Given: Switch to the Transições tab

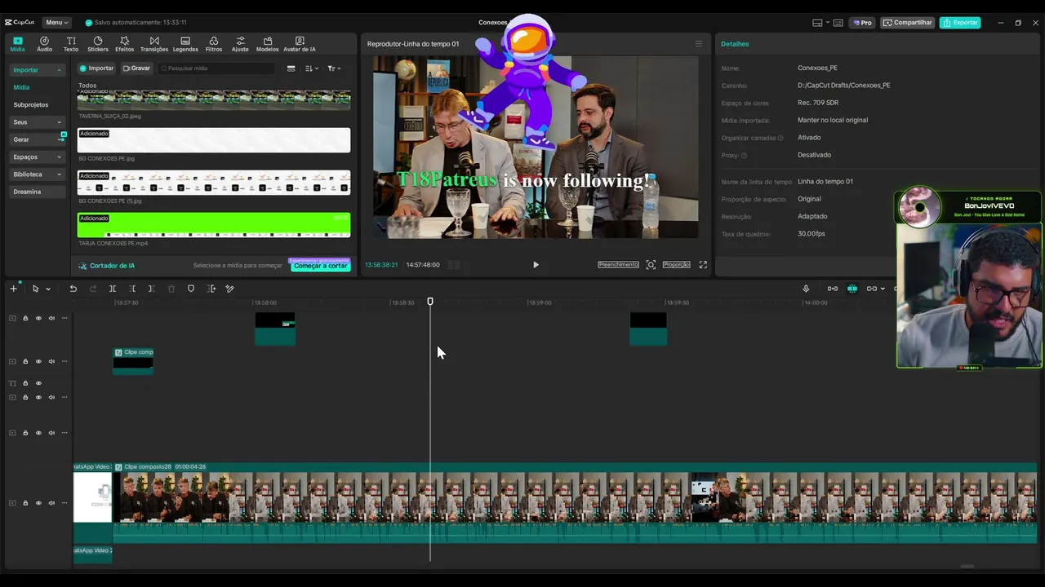Looking at the screenshot, I should point(154,44).
